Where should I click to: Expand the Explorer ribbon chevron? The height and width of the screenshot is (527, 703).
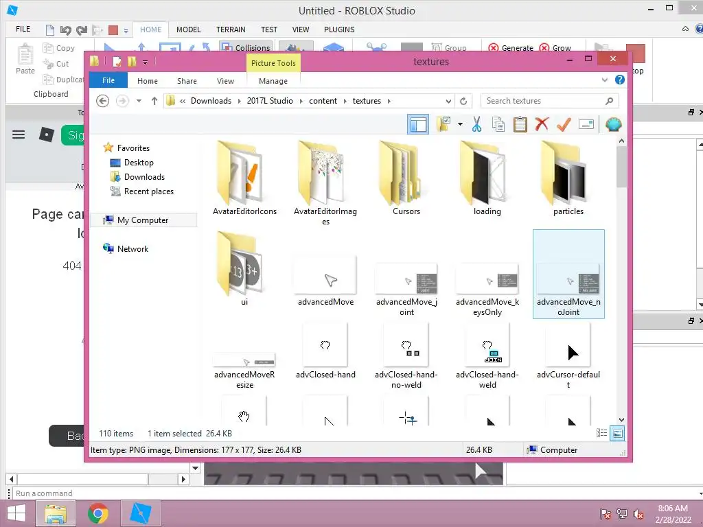click(604, 80)
